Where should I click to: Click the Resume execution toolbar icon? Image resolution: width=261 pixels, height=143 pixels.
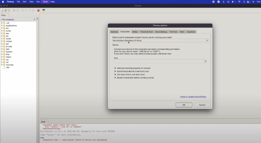tap(33, 10)
